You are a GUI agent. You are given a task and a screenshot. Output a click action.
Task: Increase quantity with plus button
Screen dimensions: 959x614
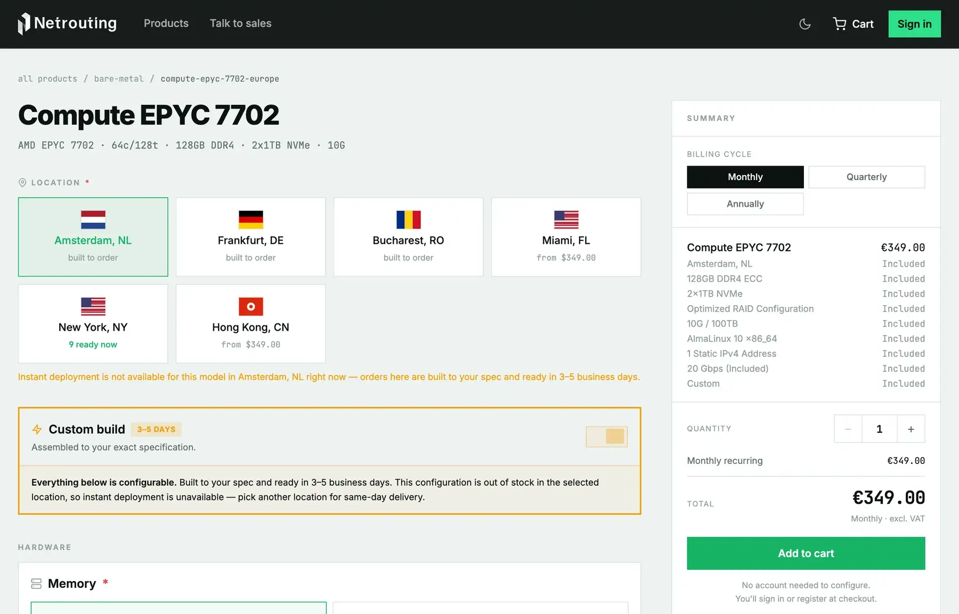[911, 429]
